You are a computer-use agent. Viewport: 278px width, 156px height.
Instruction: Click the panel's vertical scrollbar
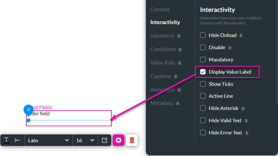click(277, 52)
